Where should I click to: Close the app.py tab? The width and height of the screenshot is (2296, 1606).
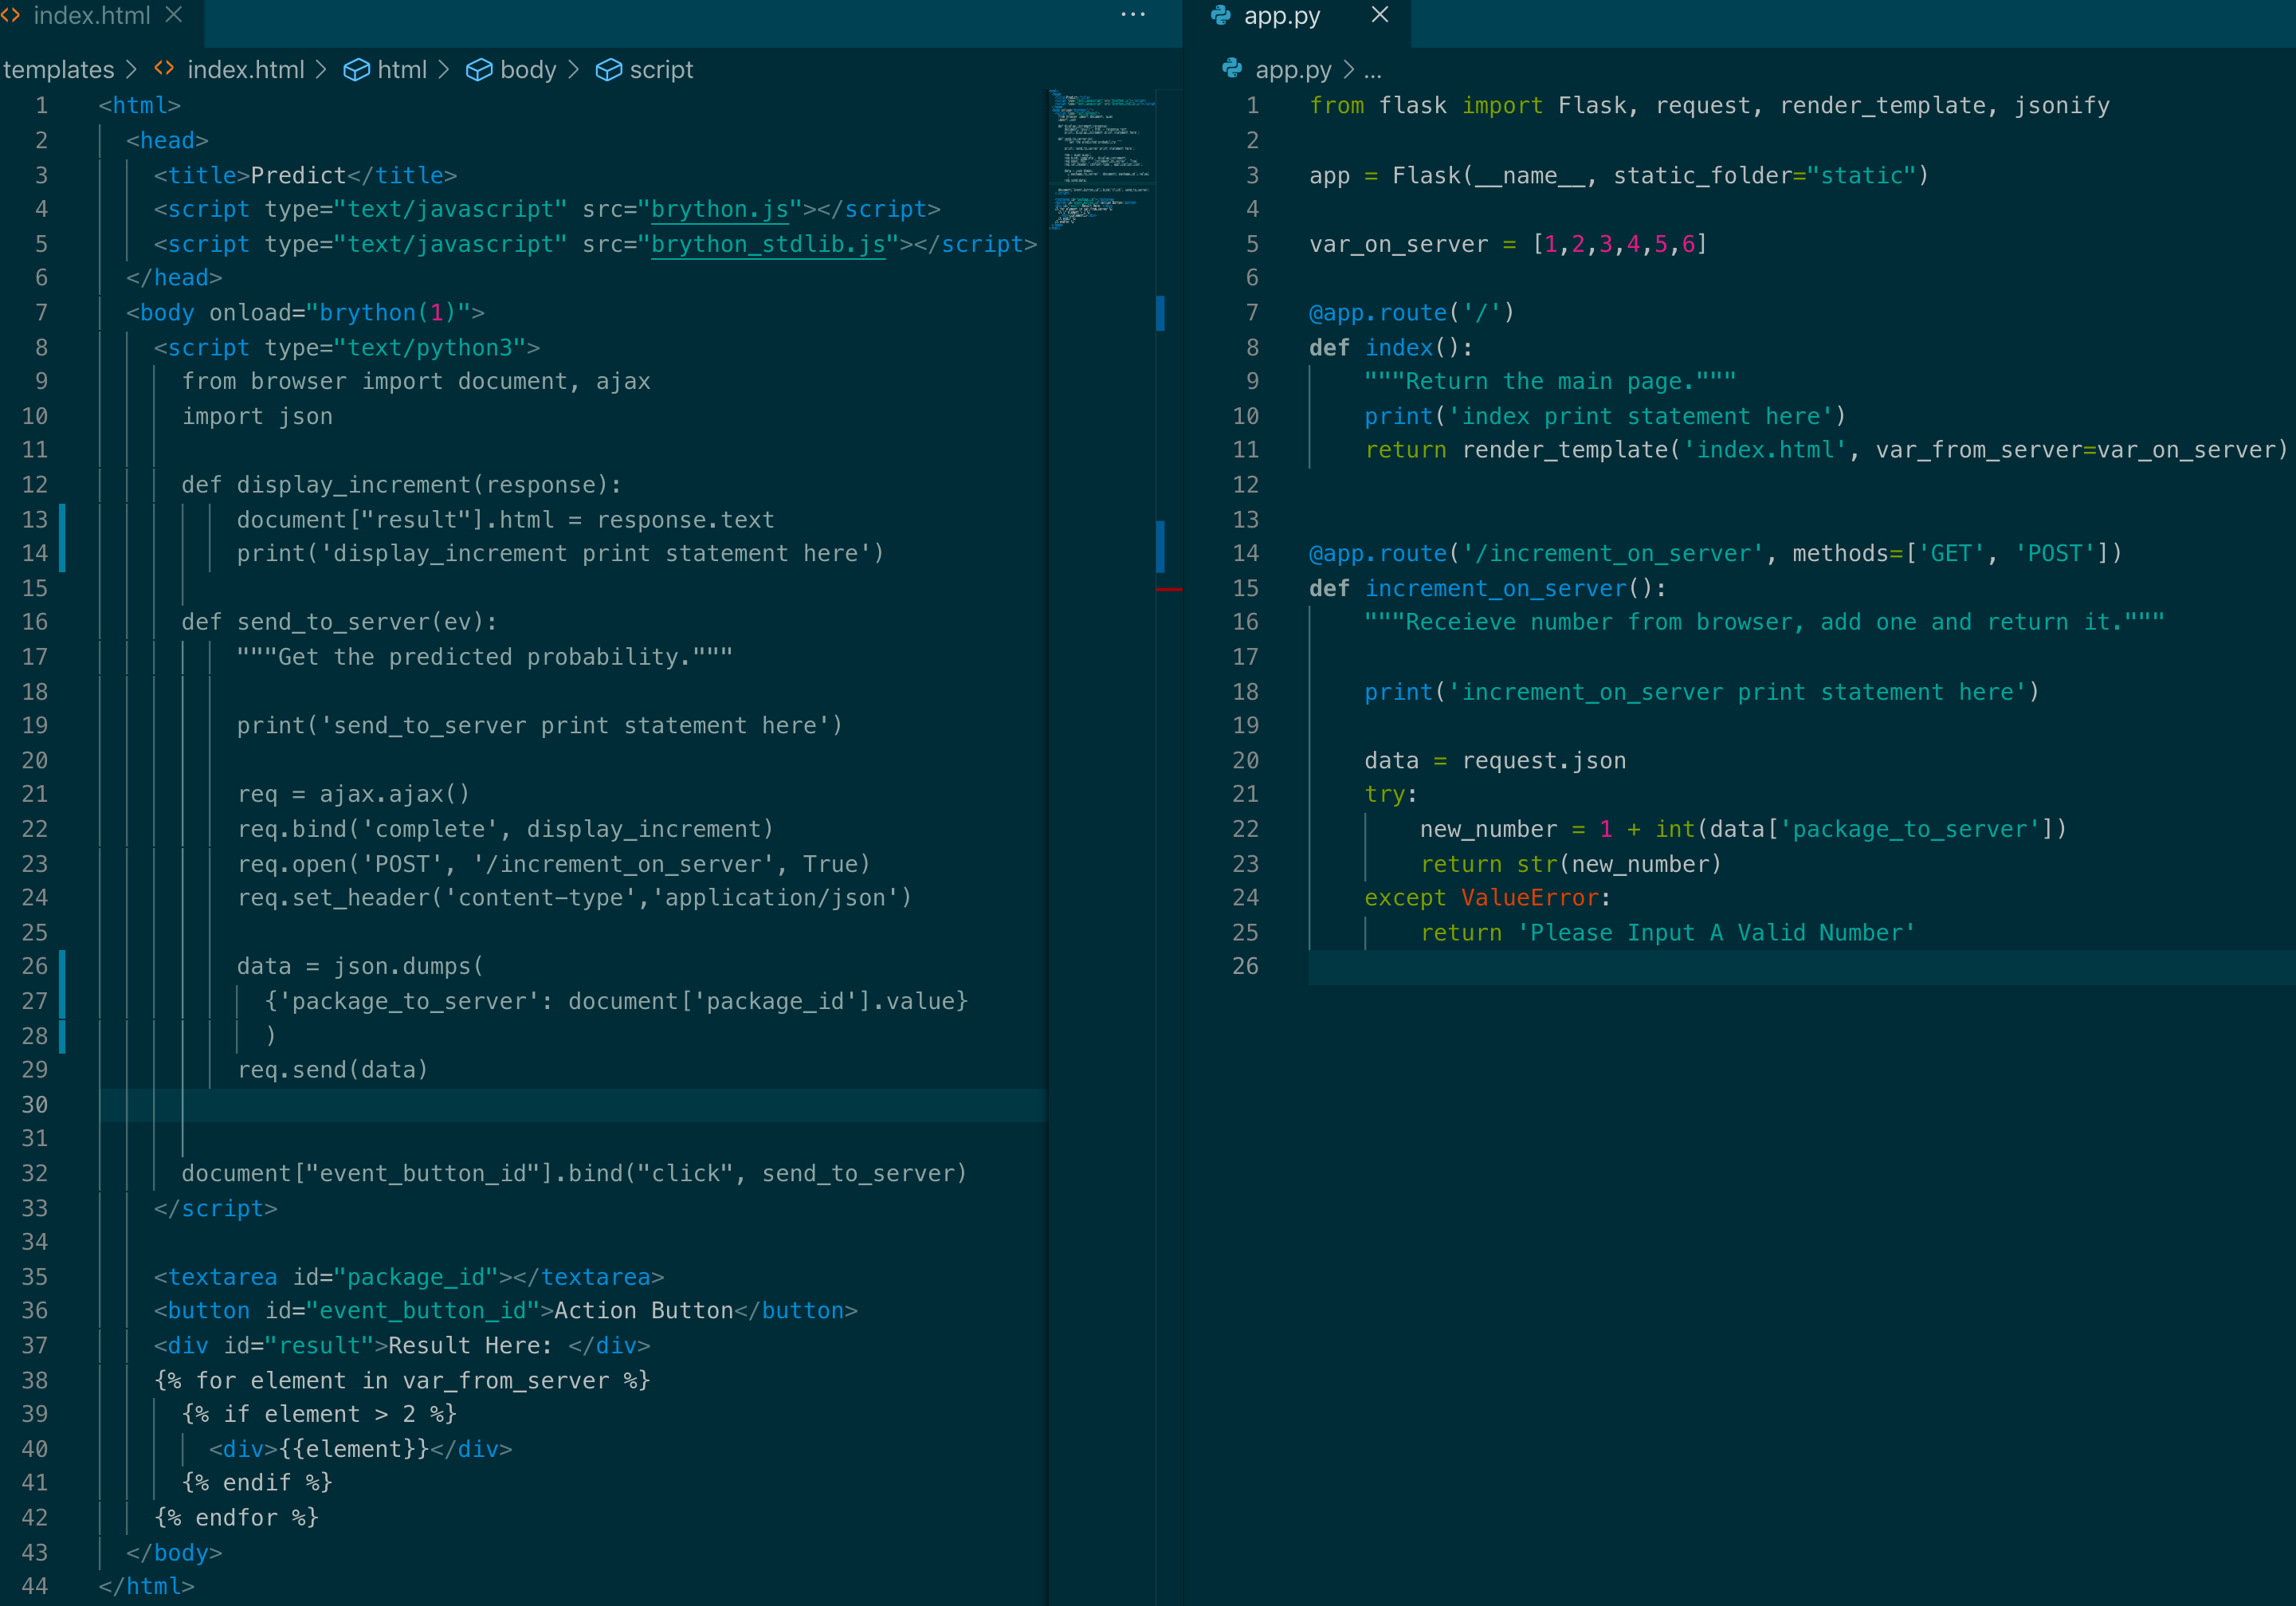point(1379,15)
